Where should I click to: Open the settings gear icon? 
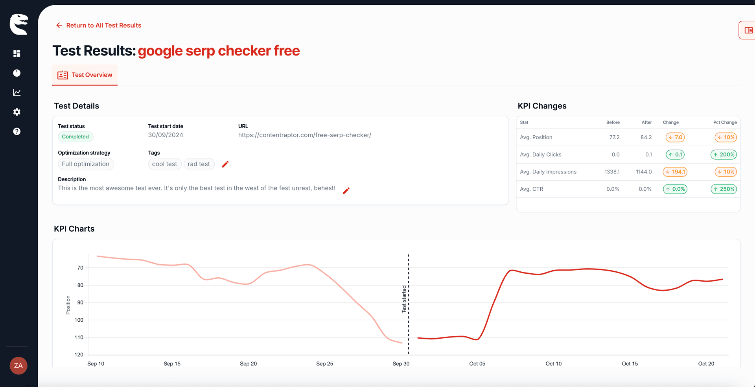17,112
